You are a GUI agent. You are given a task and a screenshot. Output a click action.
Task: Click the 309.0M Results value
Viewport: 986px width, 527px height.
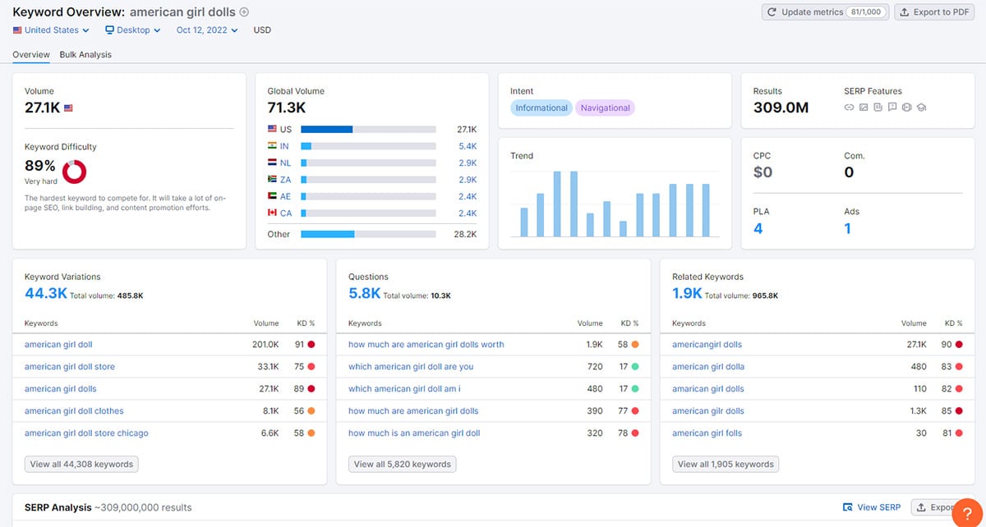pos(781,108)
